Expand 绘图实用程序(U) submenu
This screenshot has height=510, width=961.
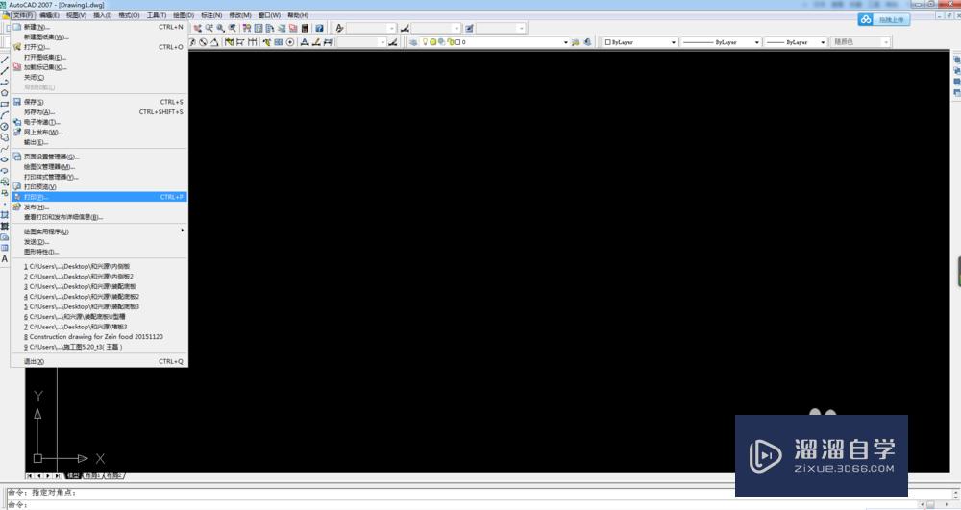[99, 231]
